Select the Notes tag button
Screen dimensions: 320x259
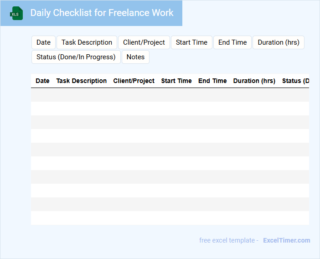[x=135, y=57]
